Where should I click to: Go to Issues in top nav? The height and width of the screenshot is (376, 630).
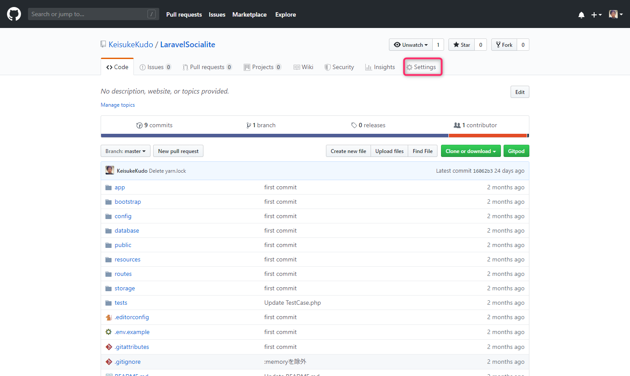217,14
